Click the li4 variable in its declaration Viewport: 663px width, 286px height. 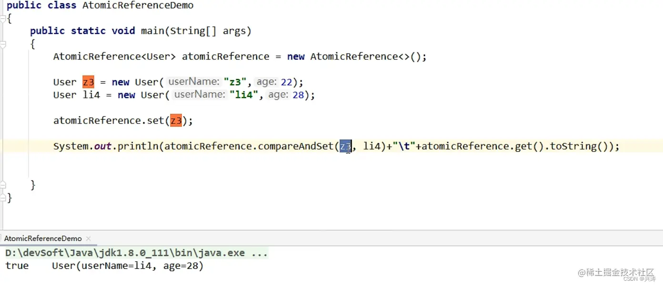coord(91,95)
